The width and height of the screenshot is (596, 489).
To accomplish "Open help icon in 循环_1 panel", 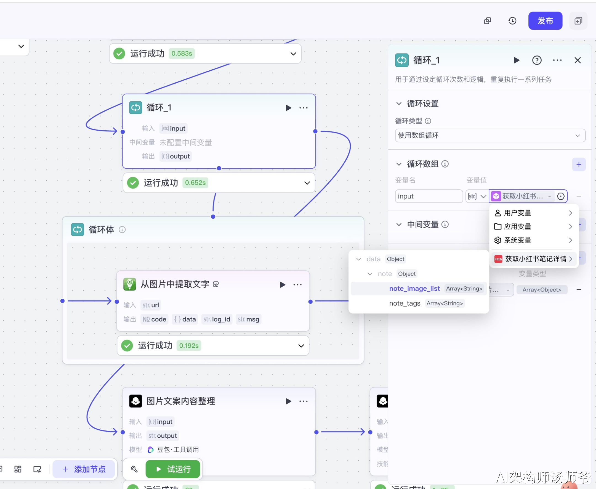I will 537,60.
